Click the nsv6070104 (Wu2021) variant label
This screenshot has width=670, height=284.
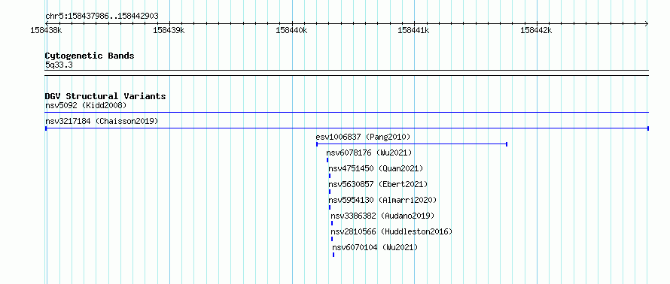tap(375, 247)
